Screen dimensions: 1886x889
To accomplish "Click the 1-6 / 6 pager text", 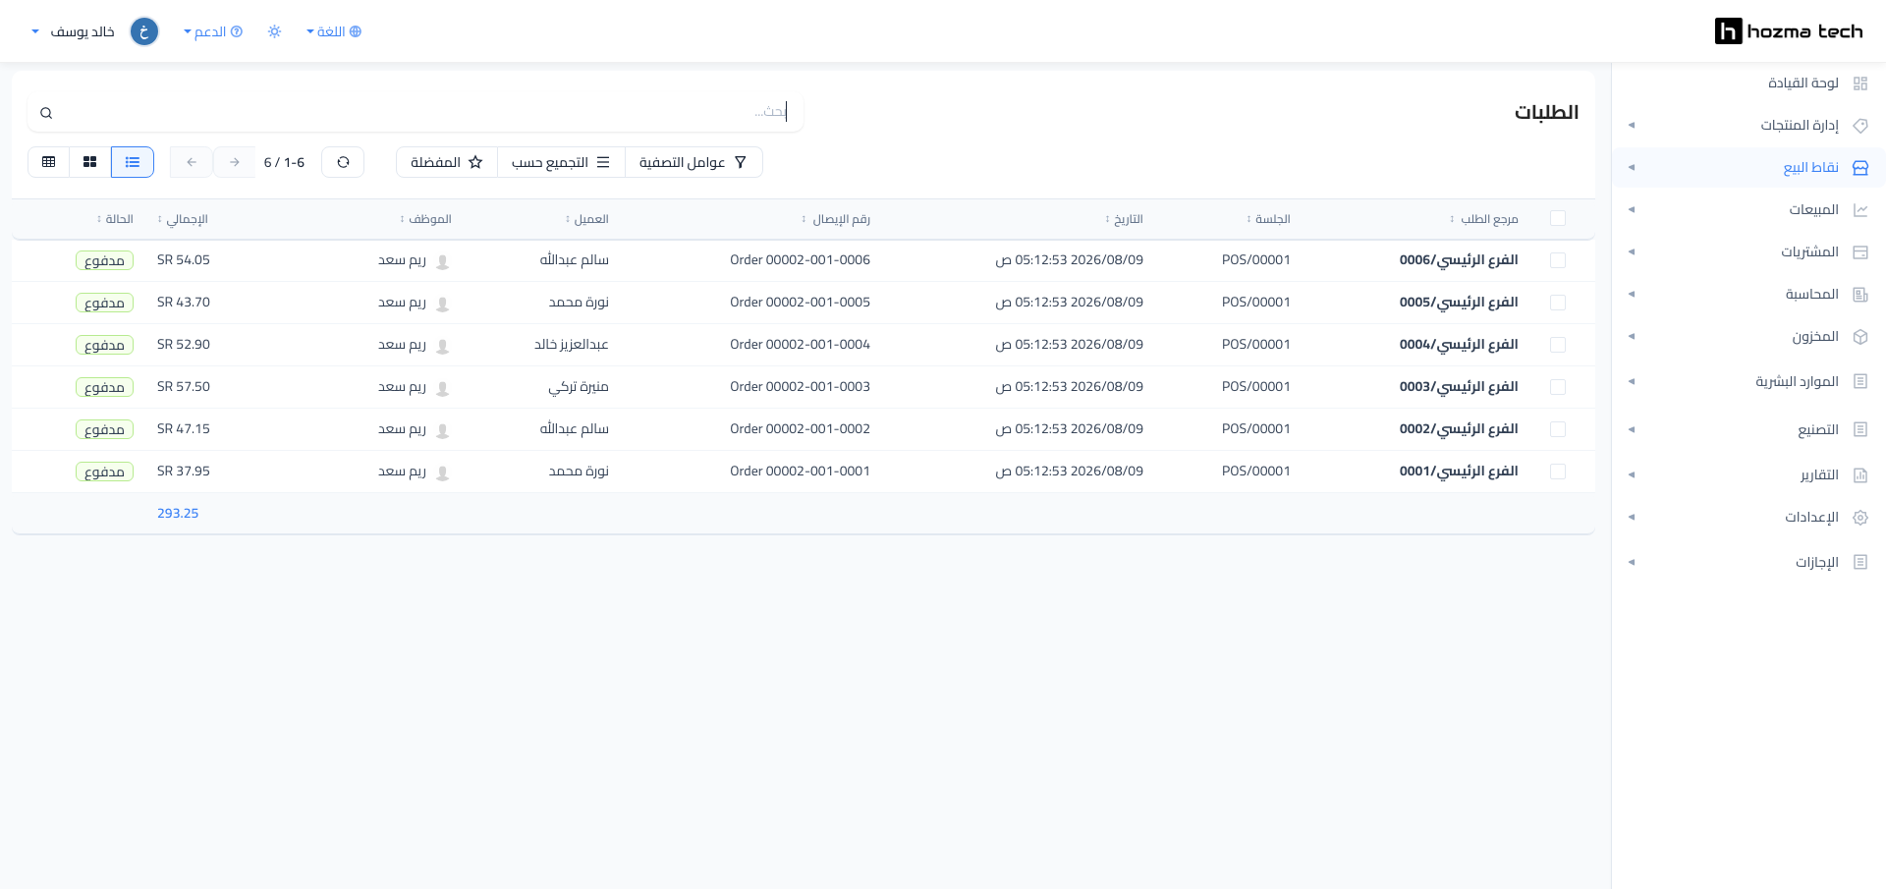I will pyautogui.click(x=284, y=162).
